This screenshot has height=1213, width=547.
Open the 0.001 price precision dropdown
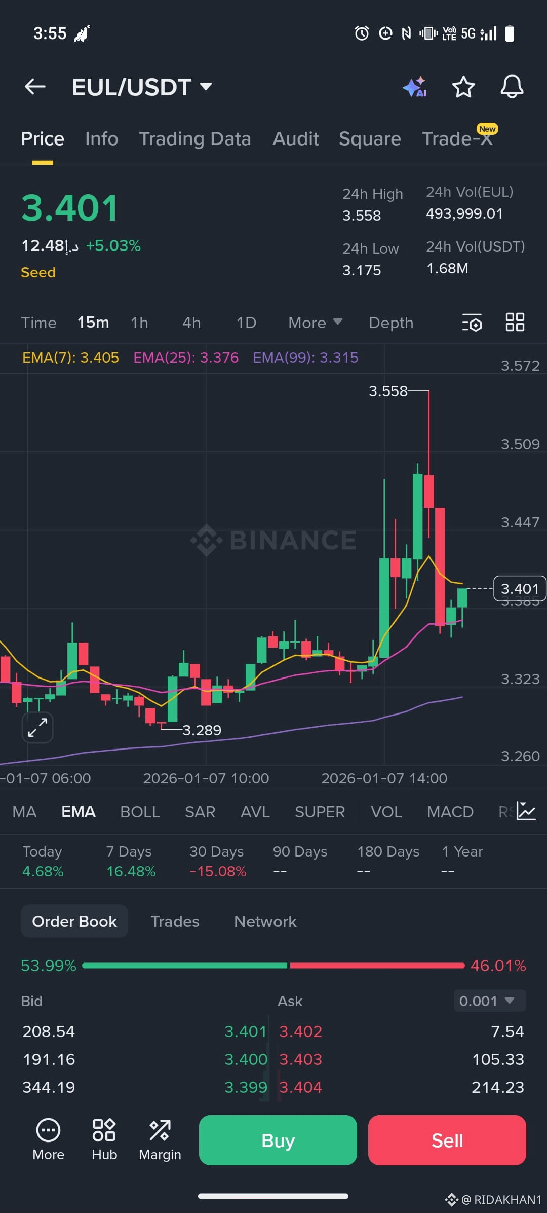click(x=489, y=1001)
